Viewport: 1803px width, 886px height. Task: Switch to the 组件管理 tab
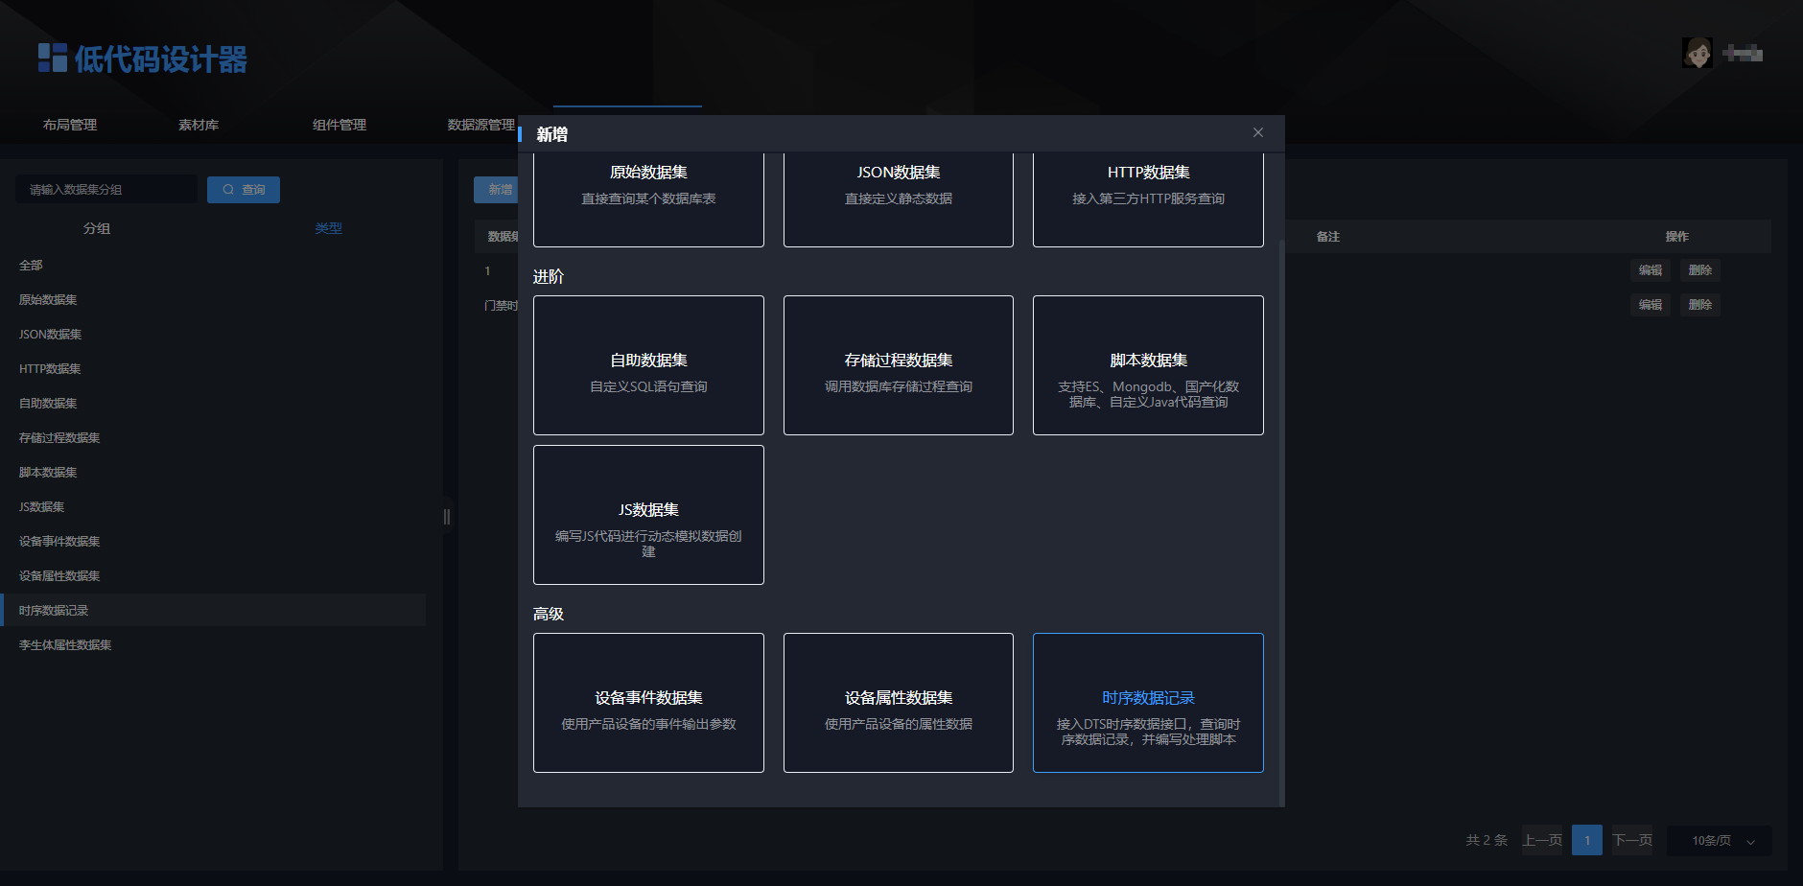tap(340, 125)
